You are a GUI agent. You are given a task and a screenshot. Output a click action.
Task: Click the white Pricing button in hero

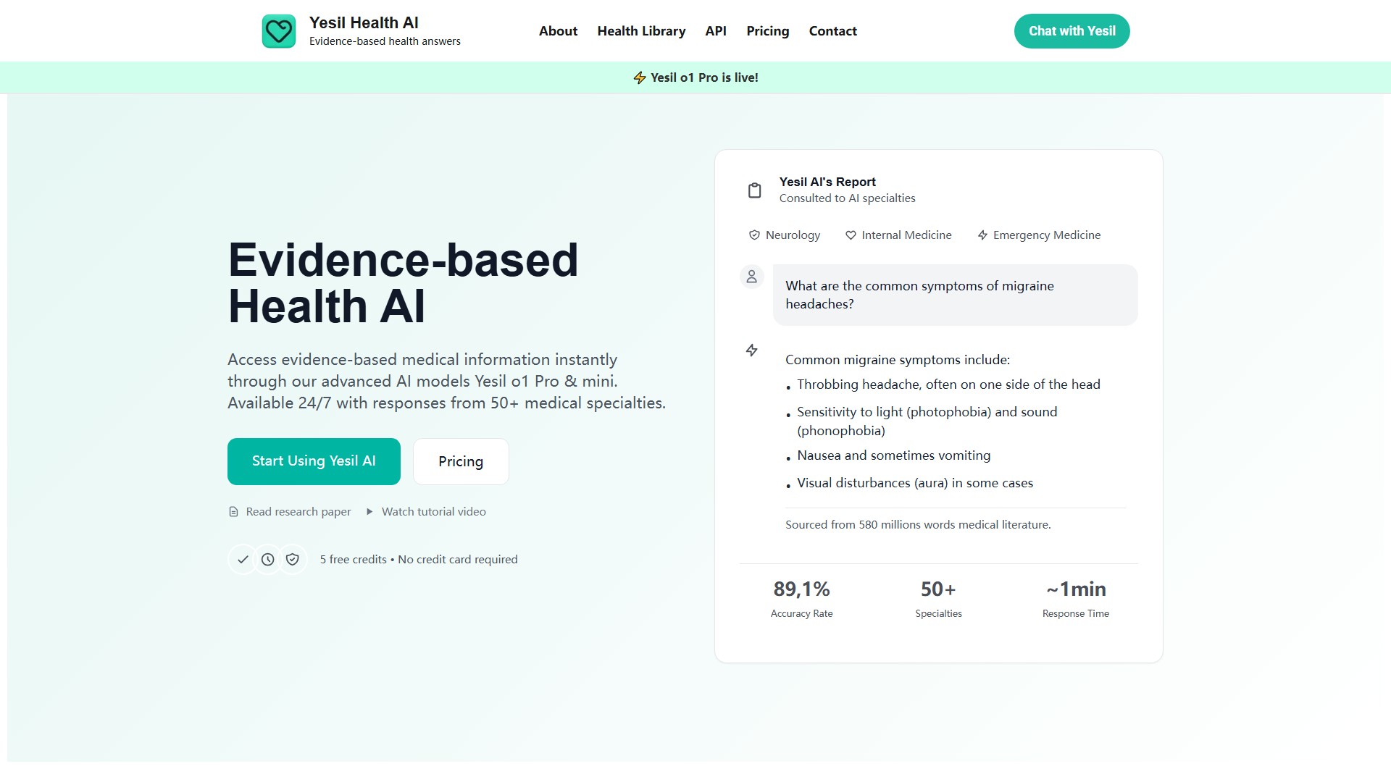pyautogui.click(x=461, y=461)
